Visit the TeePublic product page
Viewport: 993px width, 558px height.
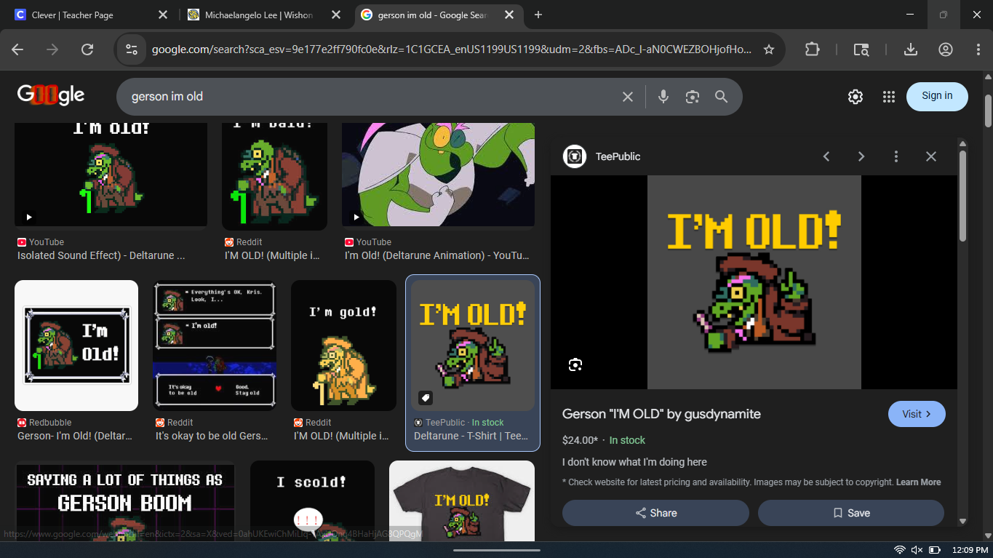(917, 414)
